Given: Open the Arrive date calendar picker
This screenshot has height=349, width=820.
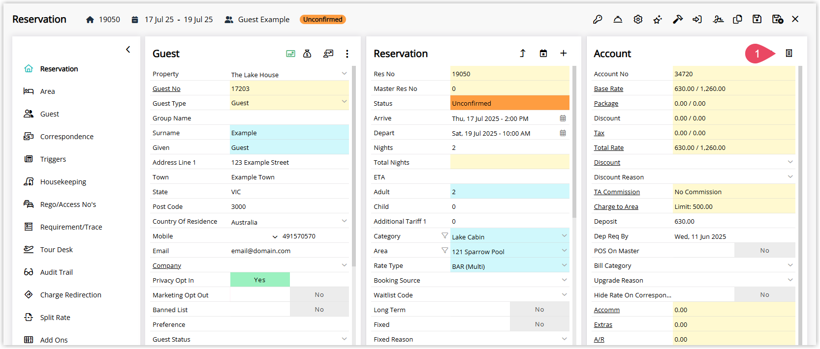Looking at the screenshot, I should point(563,118).
